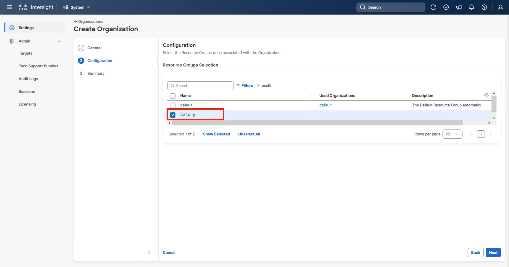Image resolution: width=509 pixels, height=267 pixels.
Task: Open the user profile menu
Action: pyautogui.click(x=500, y=7)
